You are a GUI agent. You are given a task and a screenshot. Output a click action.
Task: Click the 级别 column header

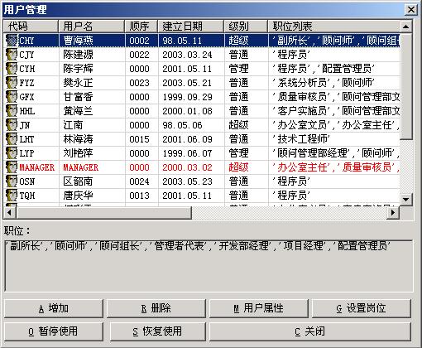[x=246, y=27]
